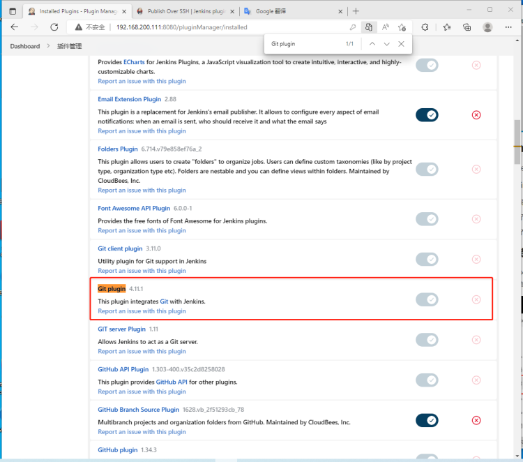Jump to previous find result
Screen dimensions: 523x462
coord(372,44)
